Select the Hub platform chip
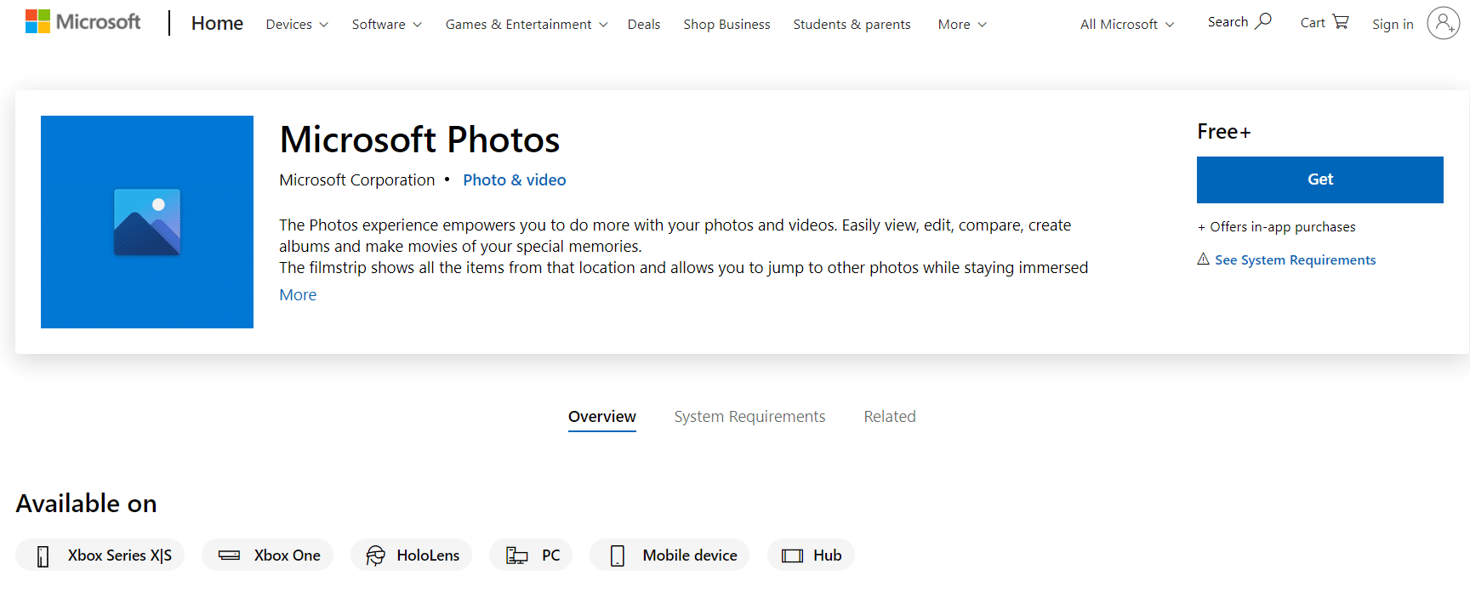Image resolution: width=1470 pixels, height=604 pixels. tap(811, 556)
